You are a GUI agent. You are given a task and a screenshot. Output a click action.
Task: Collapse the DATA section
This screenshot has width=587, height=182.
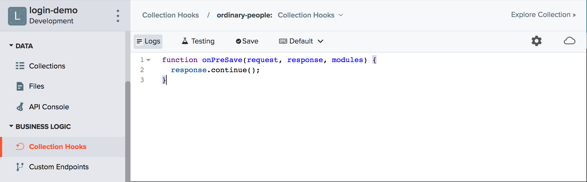(11, 46)
